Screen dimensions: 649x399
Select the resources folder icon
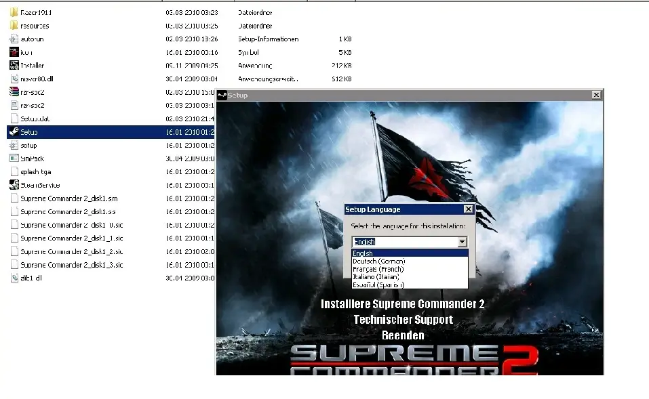tap(14, 26)
